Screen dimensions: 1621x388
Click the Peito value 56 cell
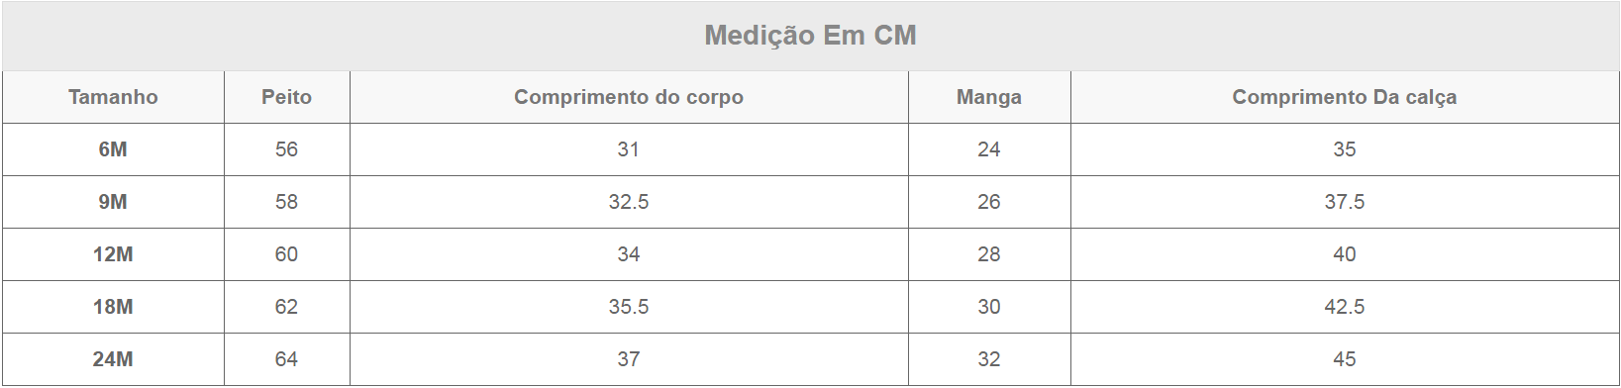286,149
